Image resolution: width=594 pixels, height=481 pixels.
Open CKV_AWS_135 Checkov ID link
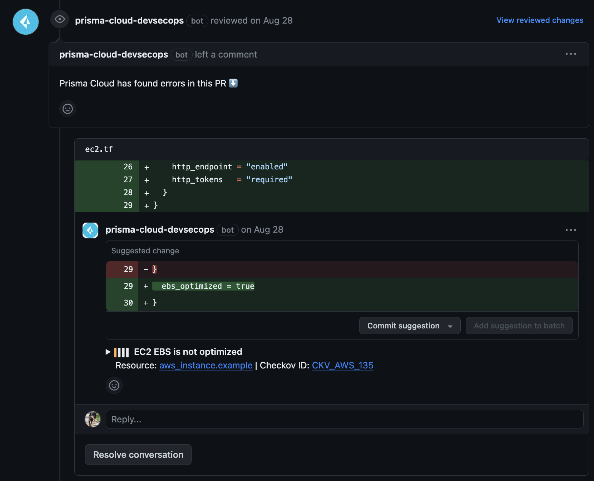click(x=342, y=366)
